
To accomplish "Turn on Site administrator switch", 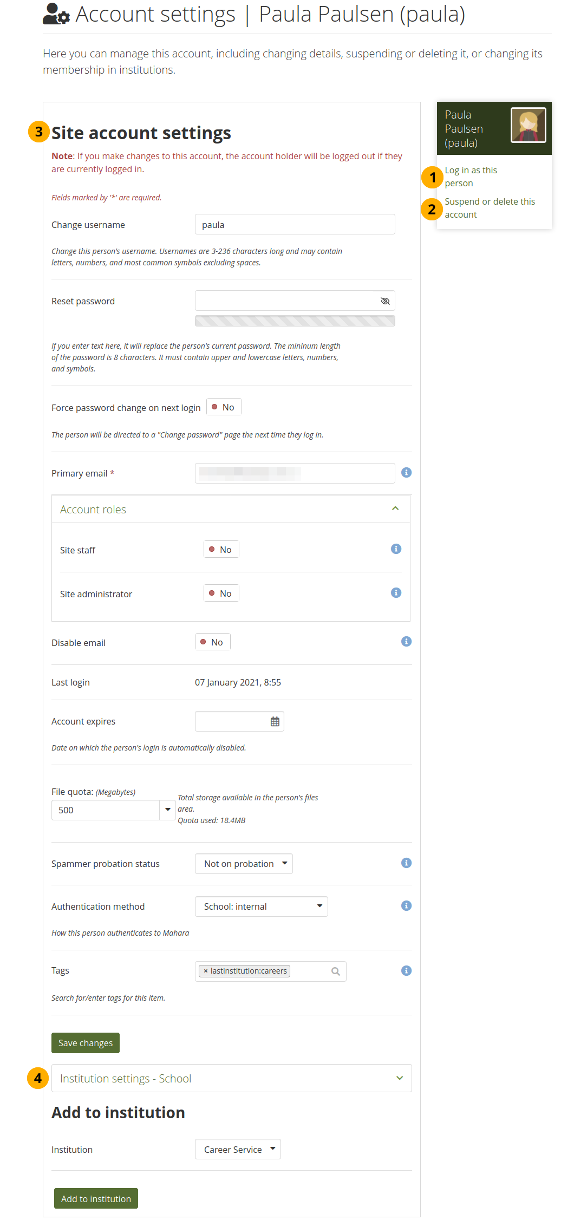I will click(221, 593).
